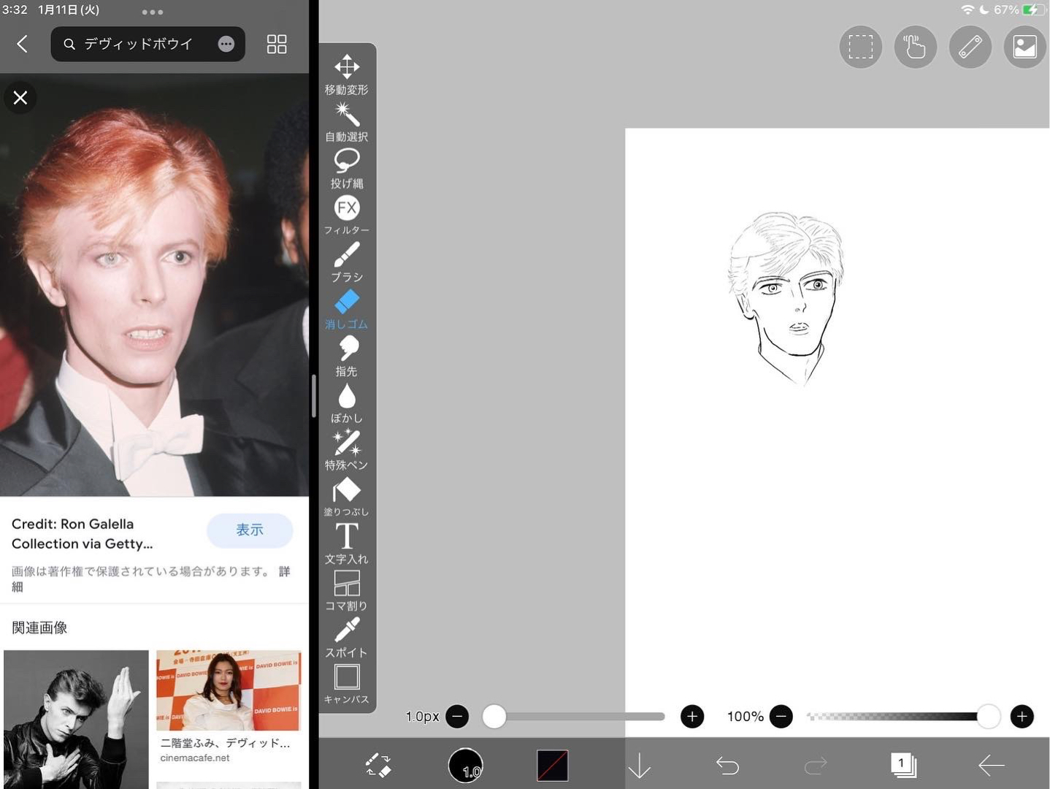Viewport: 1050px width, 789px height.
Task: Choose the Lasso tool (投げ縄)
Action: [346, 168]
